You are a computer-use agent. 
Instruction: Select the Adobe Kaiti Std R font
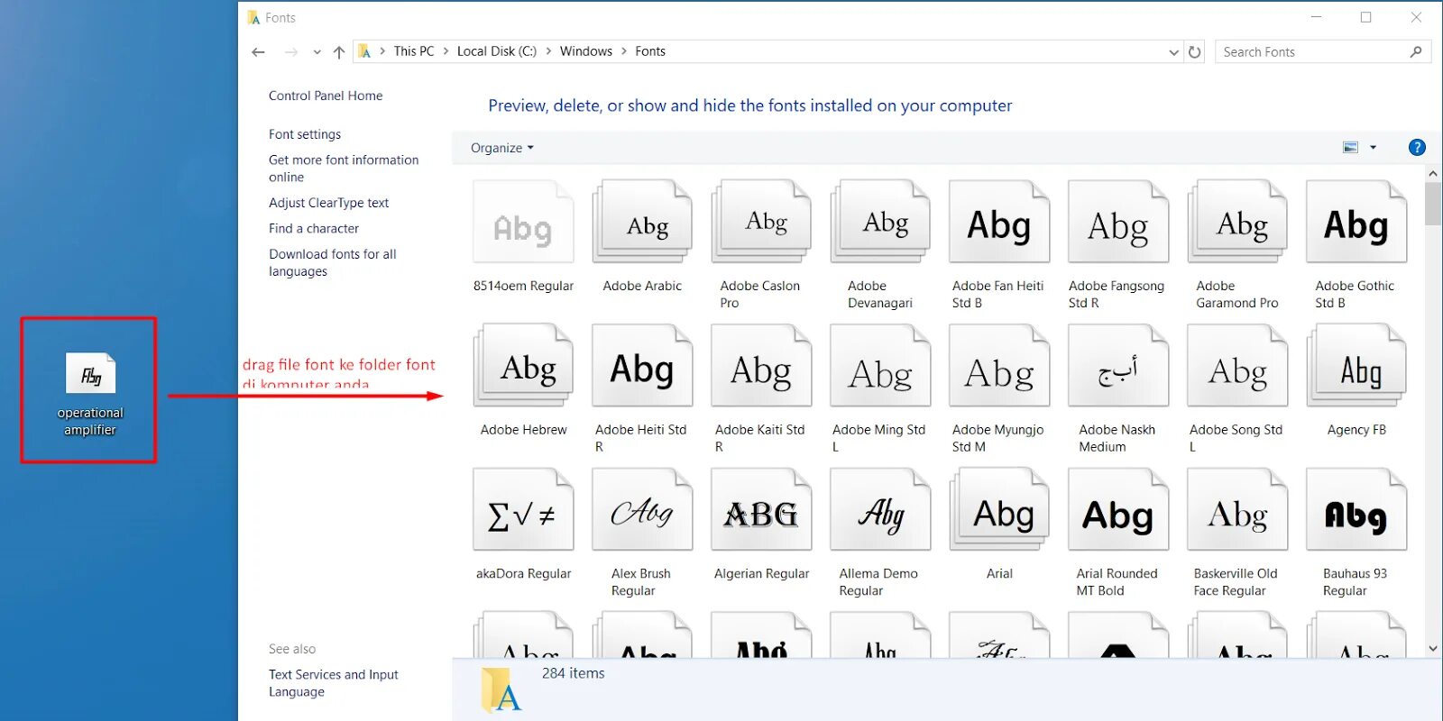761,365
